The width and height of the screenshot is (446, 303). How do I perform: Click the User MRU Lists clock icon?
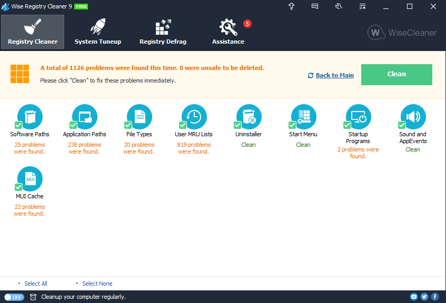pos(194,117)
